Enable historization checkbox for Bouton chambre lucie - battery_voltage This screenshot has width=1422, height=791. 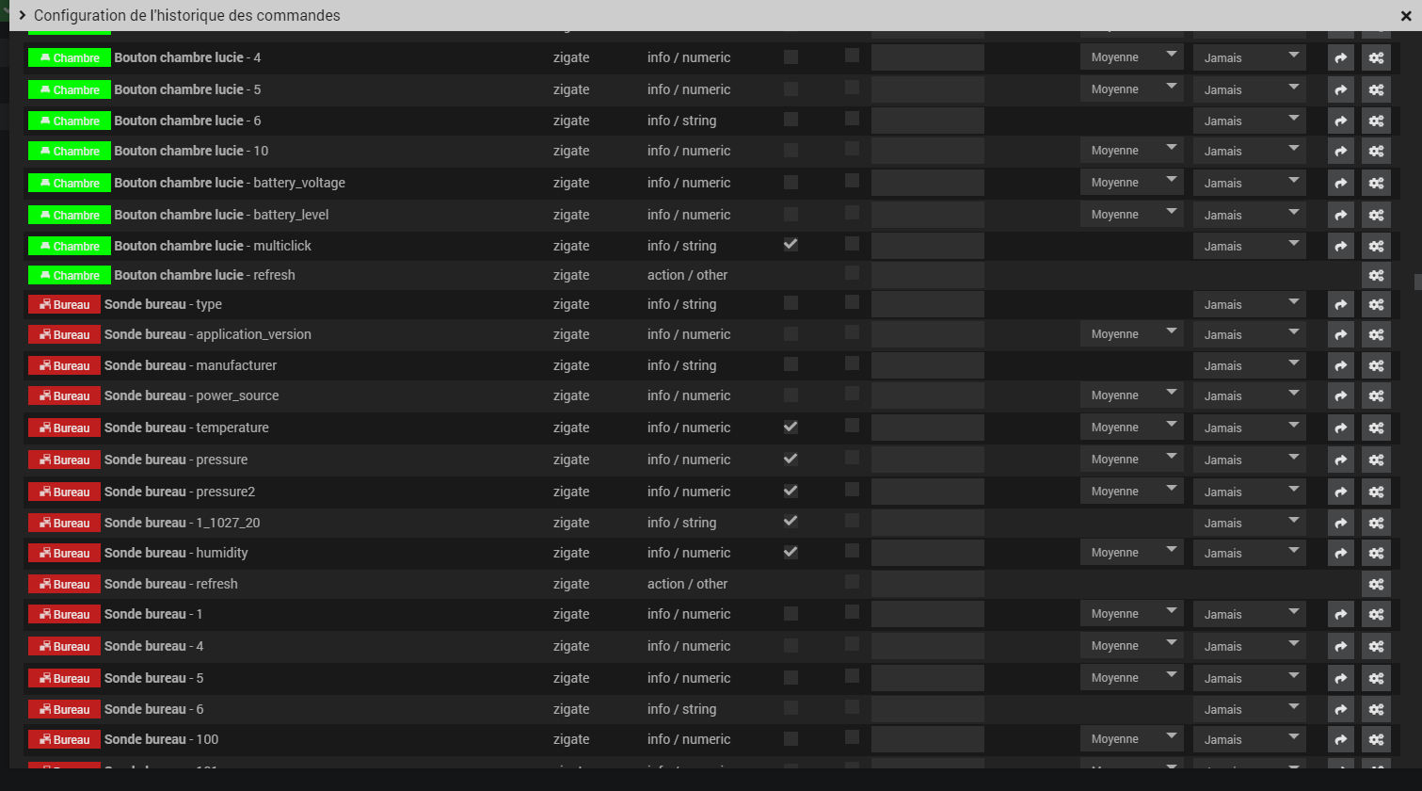pos(791,182)
